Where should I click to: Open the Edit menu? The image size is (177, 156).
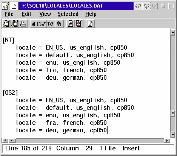click(x=26, y=14)
